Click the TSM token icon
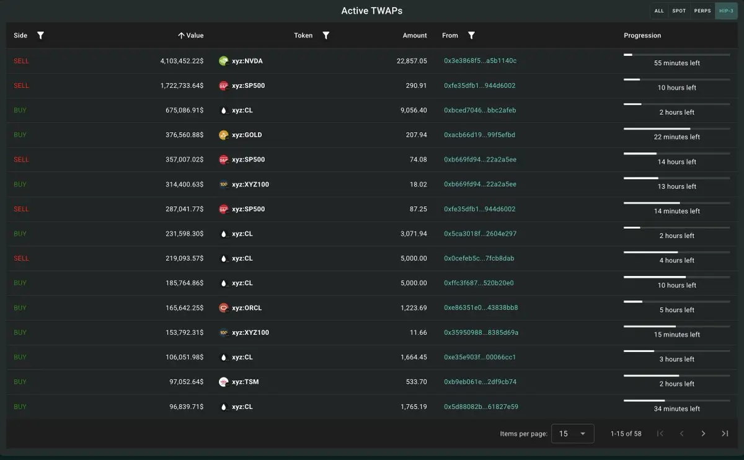This screenshot has height=460, width=744. (224, 382)
